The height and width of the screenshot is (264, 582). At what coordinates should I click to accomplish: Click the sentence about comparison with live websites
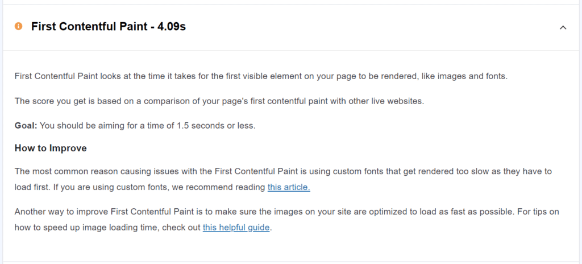tap(219, 101)
